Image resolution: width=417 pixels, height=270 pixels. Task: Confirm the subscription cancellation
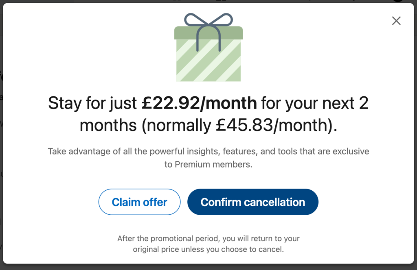click(252, 202)
